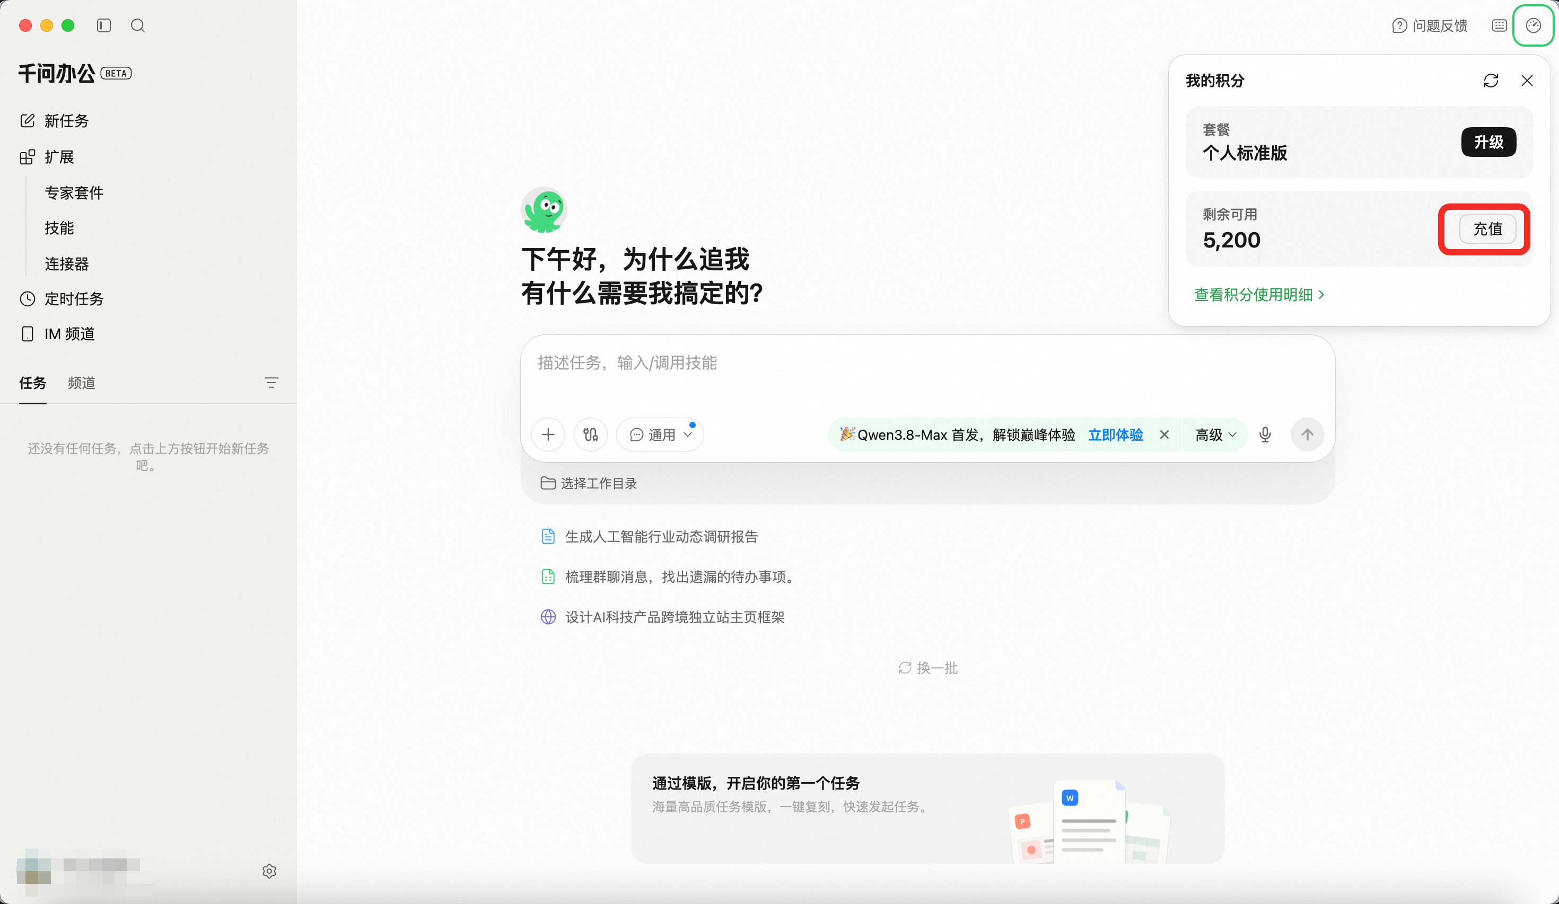Open 专家套件 in the sidebar
The image size is (1559, 904).
[x=74, y=193]
